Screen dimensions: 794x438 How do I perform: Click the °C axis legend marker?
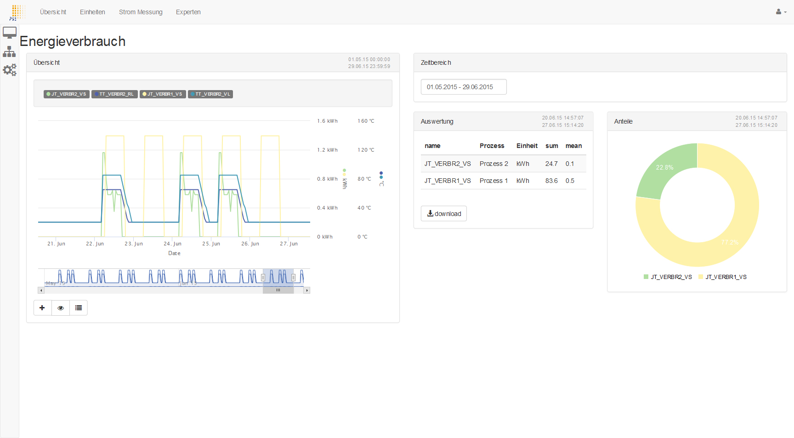click(x=381, y=179)
